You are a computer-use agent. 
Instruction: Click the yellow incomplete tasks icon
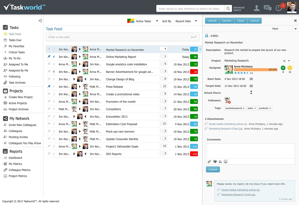pyautogui.click(x=290, y=68)
